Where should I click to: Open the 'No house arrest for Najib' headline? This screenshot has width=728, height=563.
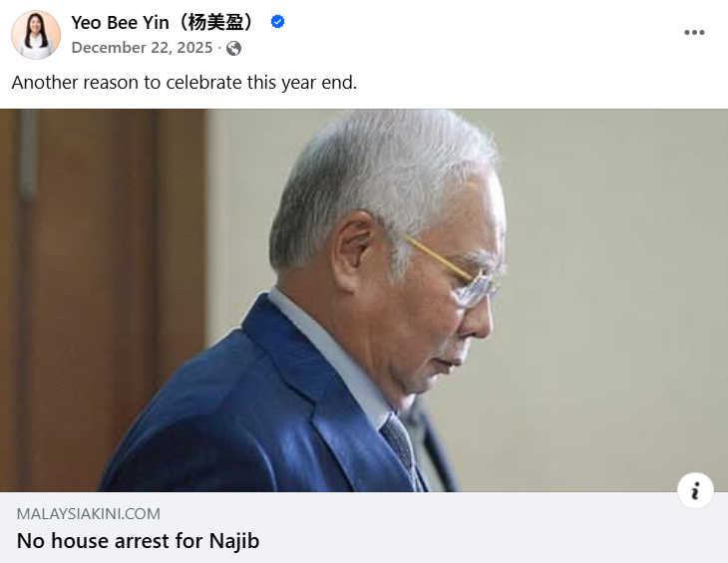pyautogui.click(x=138, y=541)
